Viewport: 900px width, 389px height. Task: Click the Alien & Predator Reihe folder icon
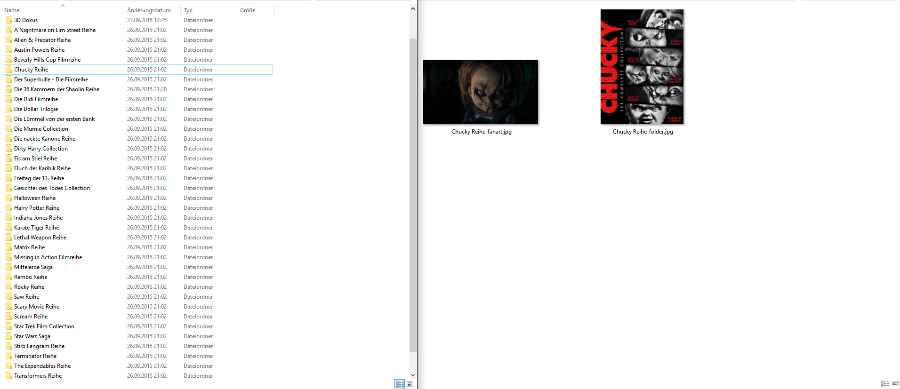pos(8,40)
